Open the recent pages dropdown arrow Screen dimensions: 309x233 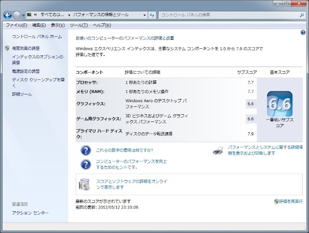tap(23, 15)
